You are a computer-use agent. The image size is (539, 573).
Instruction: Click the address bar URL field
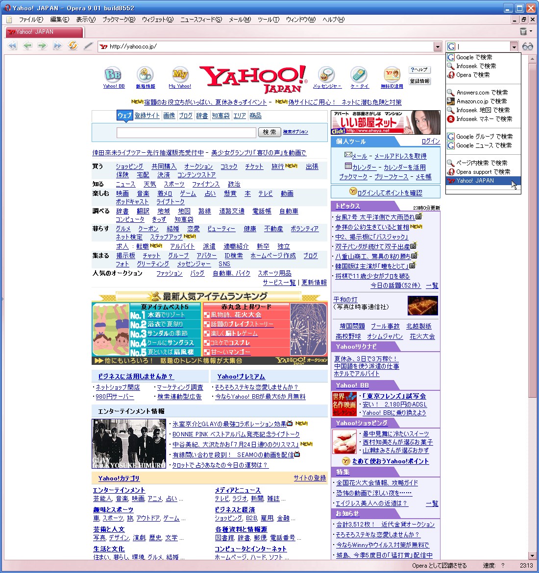[266, 47]
